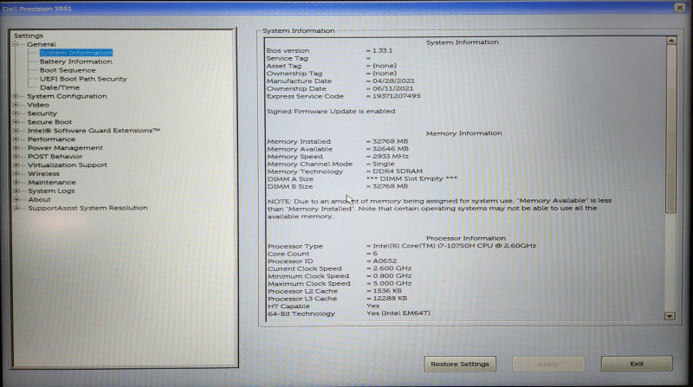Expand the System Logs node
The width and height of the screenshot is (693, 387).
(x=16, y=190)
